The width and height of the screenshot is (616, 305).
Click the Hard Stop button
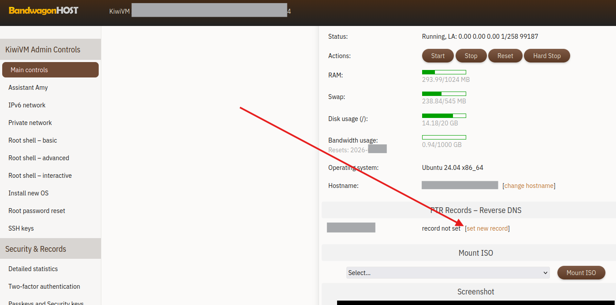pyautogui.click(x=547, y=56)
